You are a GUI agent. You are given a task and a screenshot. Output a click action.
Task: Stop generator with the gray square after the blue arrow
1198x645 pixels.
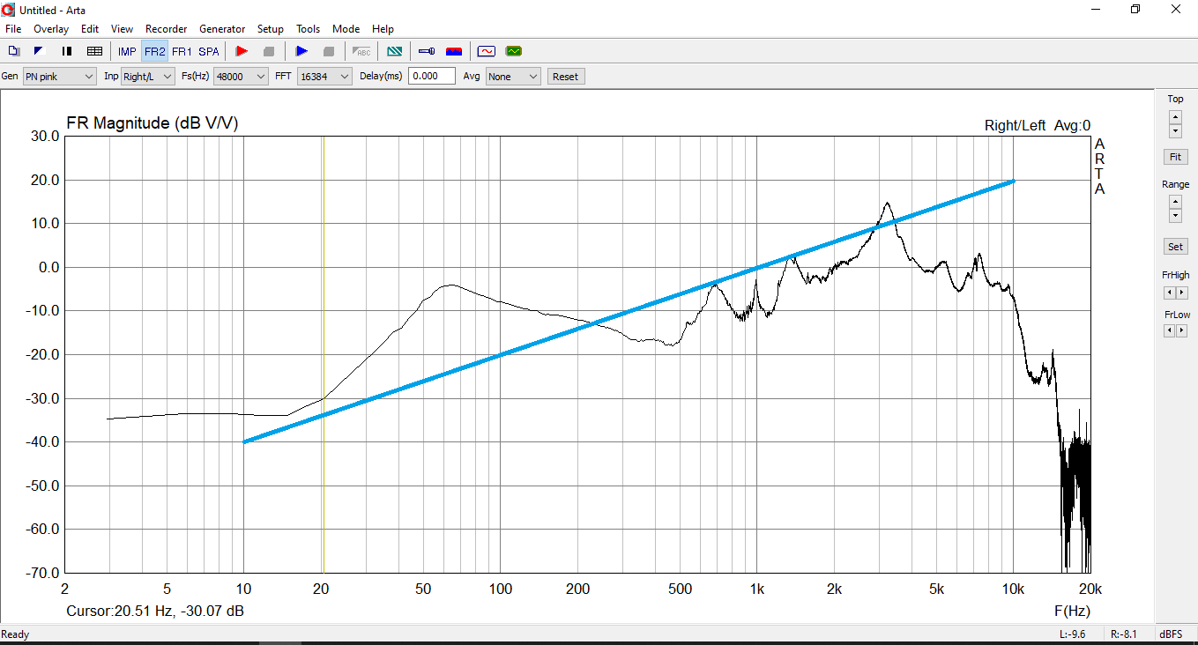coord(329,51)
